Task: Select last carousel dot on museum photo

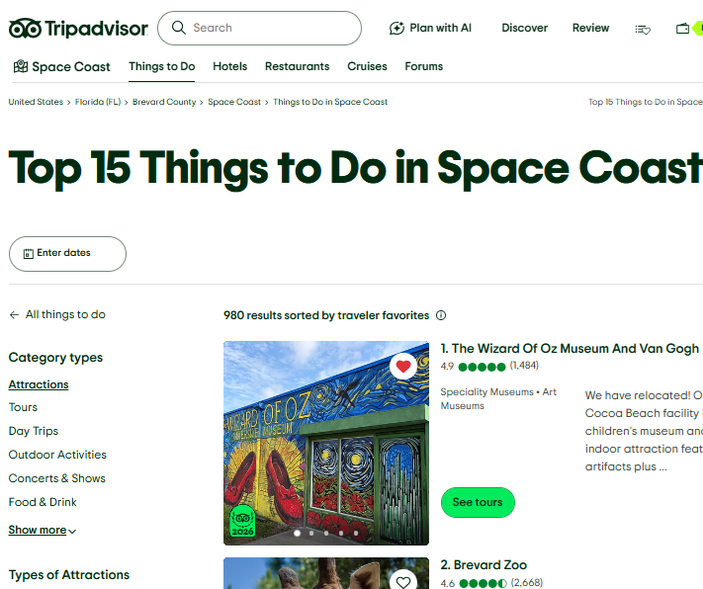Action: pyautogui.click(x=356, y=534)
